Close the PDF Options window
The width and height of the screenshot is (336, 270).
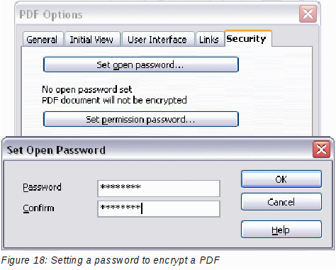point(308,14)
